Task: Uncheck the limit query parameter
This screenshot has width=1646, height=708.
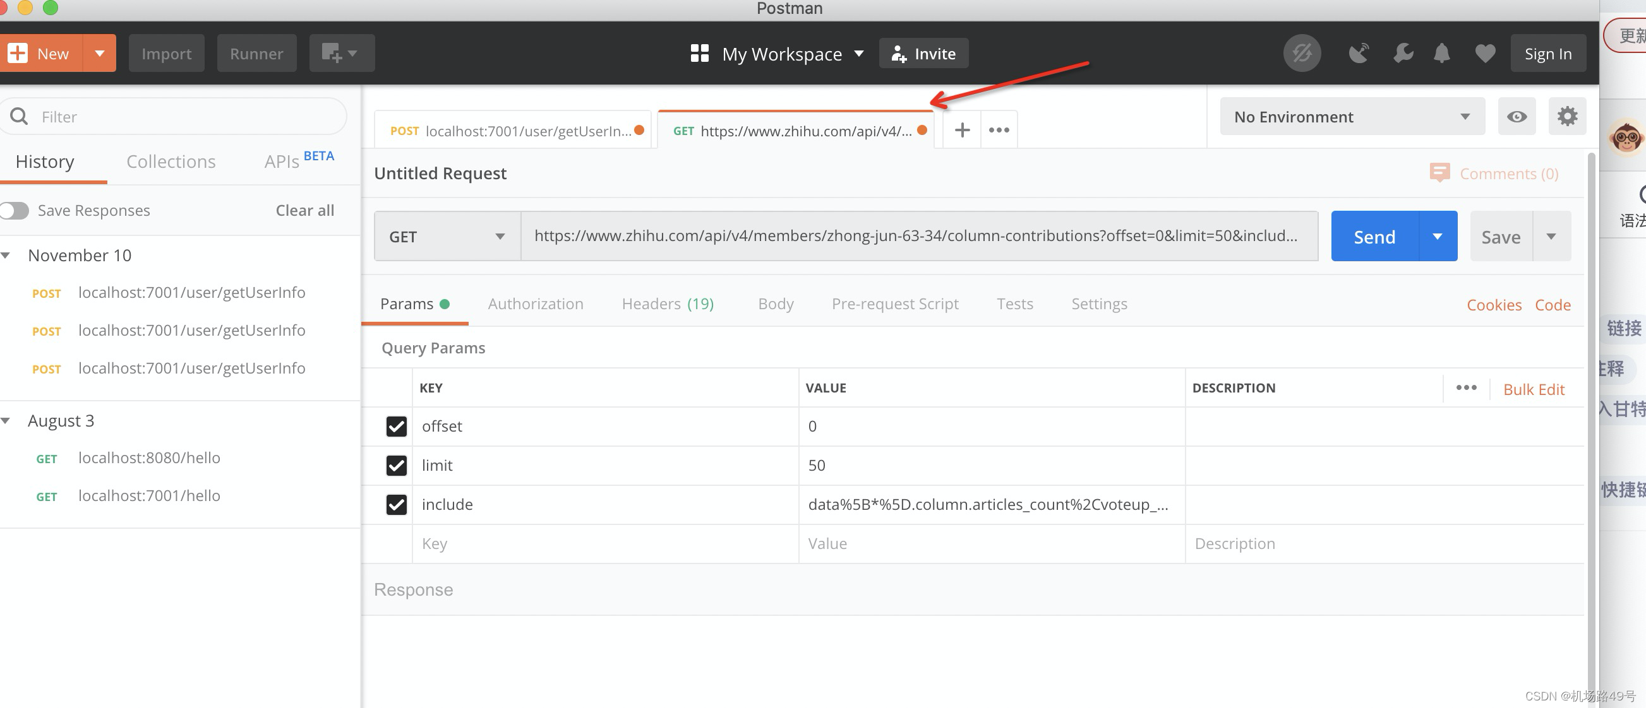Action: point(396,466)
